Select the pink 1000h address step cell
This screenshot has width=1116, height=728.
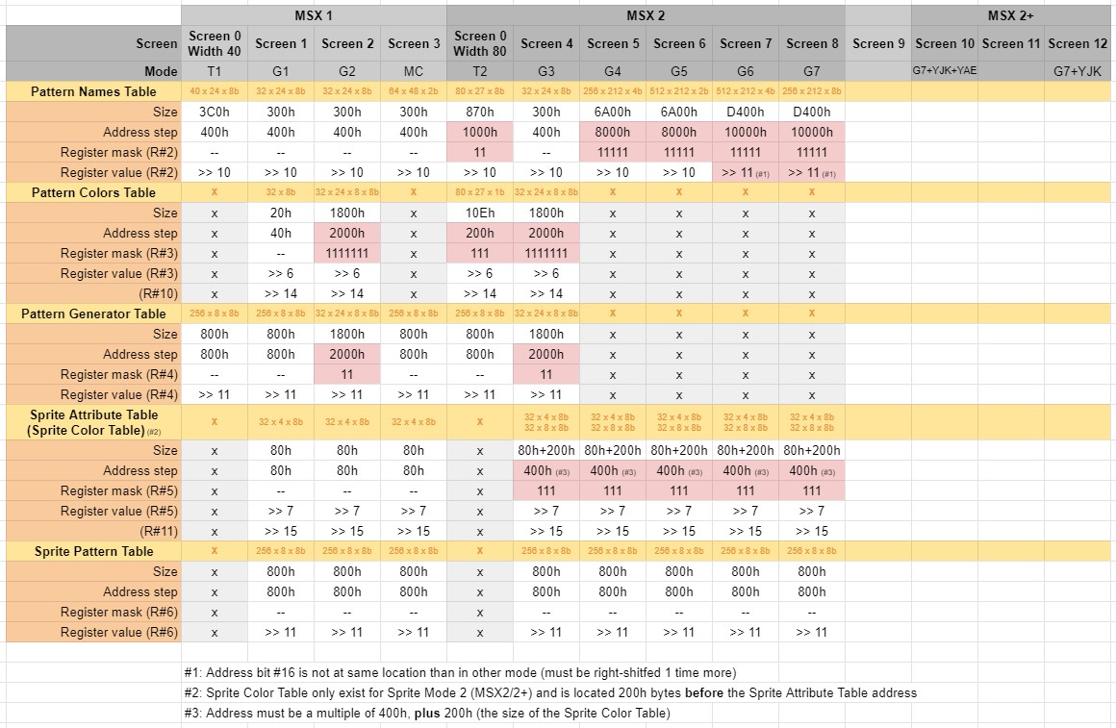click(480, 132)
